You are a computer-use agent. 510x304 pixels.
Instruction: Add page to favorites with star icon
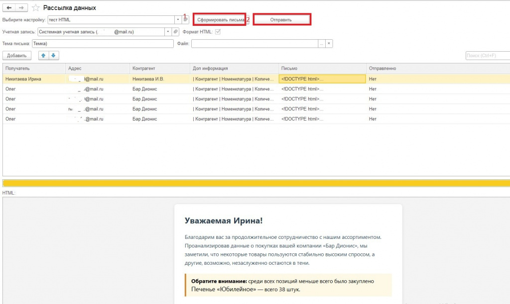36,8
